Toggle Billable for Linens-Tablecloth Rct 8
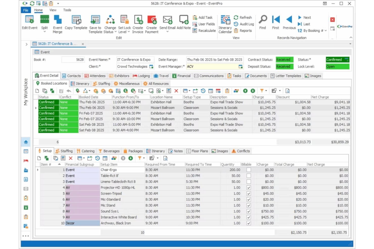This screenshot has height=249, width=374. [249, 182]
